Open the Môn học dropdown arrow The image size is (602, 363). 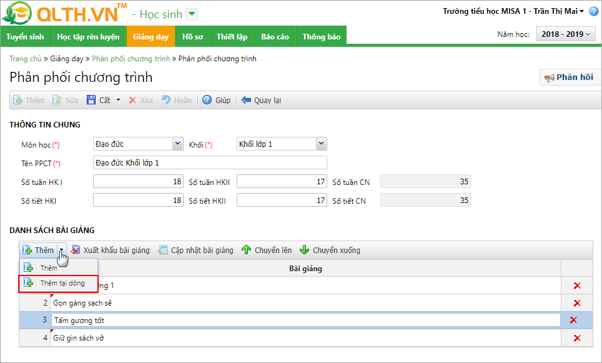coord(177,144)
